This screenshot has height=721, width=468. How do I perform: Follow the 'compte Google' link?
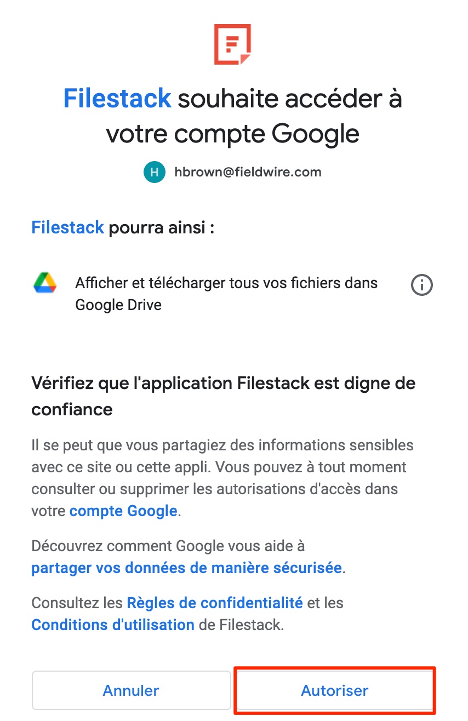123,511
